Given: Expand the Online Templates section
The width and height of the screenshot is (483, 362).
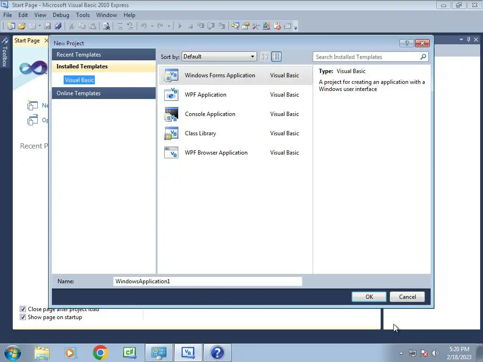Looking at the screenshot, I should point(103,93).
